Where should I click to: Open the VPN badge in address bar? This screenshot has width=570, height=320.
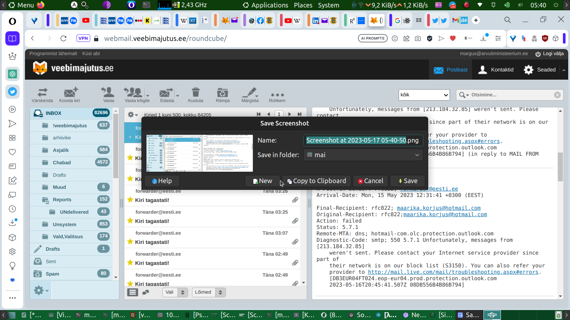click(x=83, y=38)
